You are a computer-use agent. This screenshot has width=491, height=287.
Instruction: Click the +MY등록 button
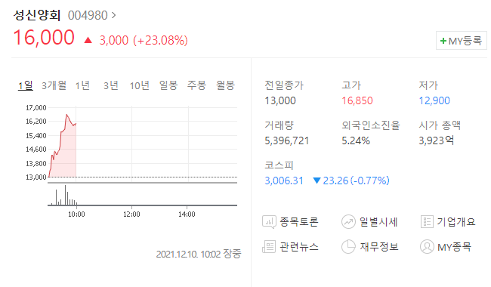click(462, 40)
